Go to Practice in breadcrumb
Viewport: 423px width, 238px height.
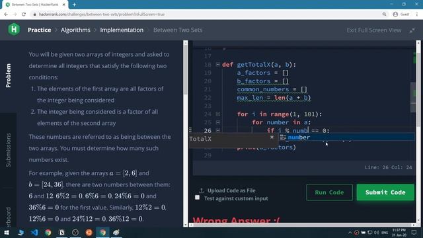click(40, 30)
